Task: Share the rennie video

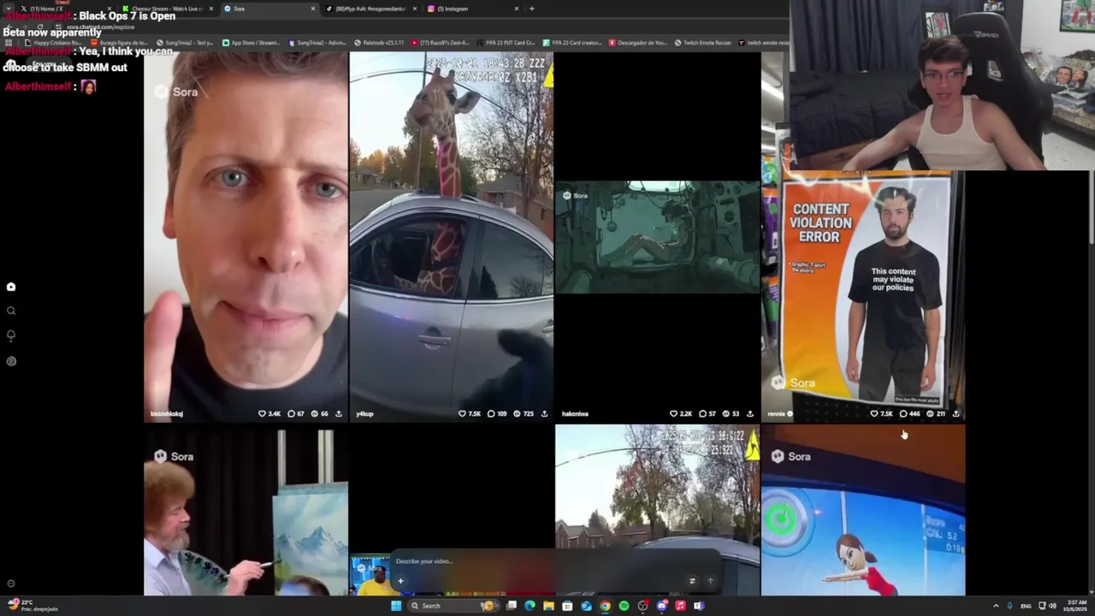Action: [x=956, y=414]
